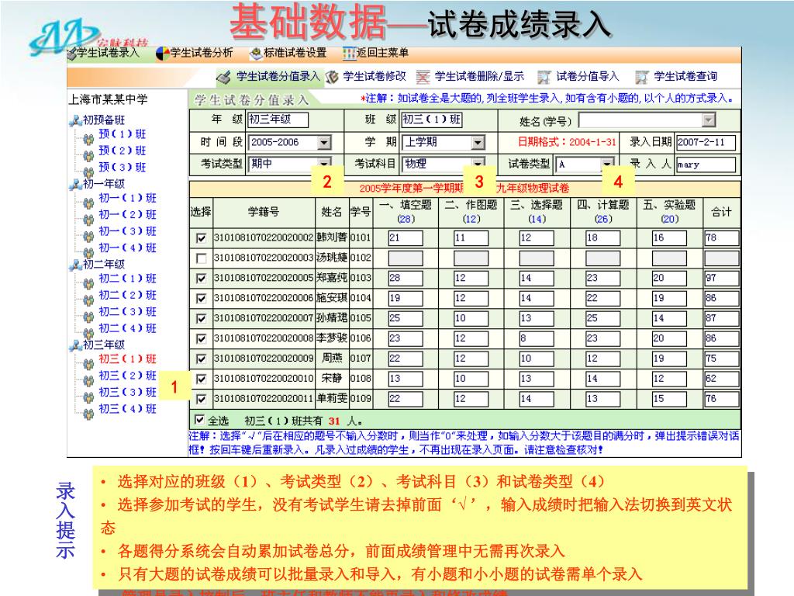Open 学生试卷分析 pie chart icon

click(163, 54)
